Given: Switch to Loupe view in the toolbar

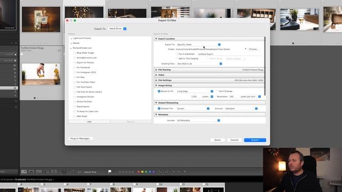Looking at the screenshot, I should pos(31,172).
